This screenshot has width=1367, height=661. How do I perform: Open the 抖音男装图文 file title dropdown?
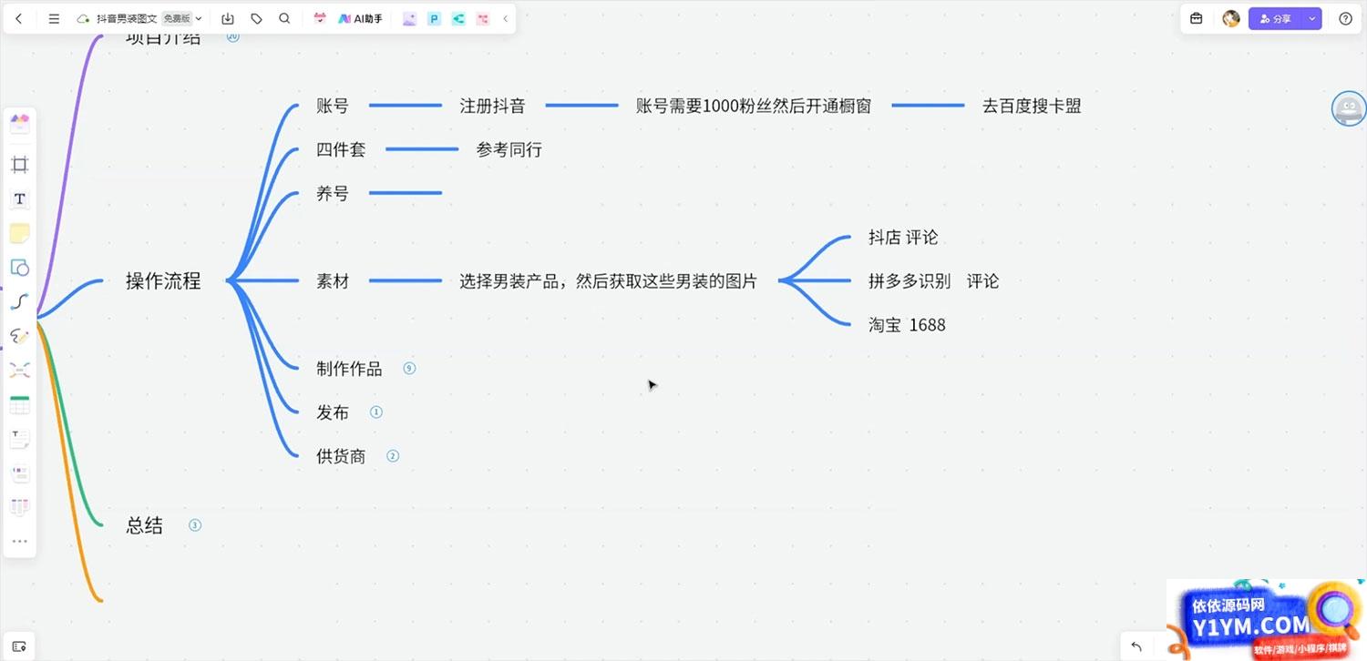(x=199, y=18)
